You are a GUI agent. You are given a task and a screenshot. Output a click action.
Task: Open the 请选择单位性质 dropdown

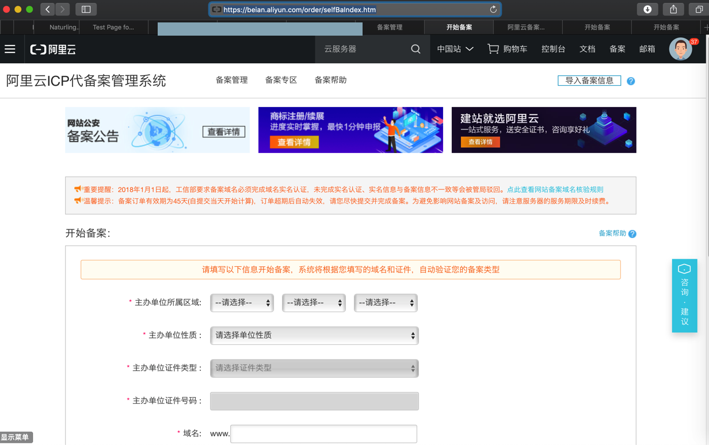[x=314, y=336]
